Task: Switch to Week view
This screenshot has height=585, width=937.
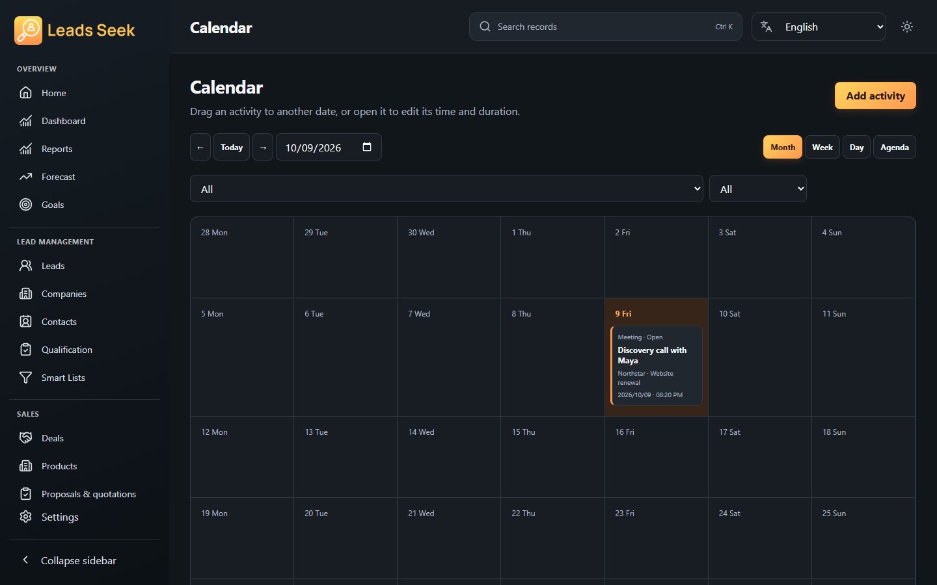Action: pyautogui.click(x=822, y=147)
